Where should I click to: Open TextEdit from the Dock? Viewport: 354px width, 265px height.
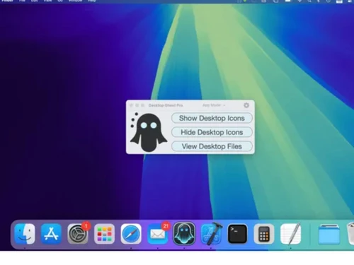coord(291,233)
